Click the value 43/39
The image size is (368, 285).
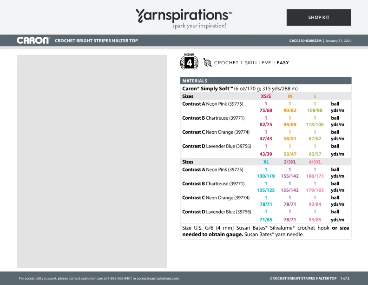[266, 154]
